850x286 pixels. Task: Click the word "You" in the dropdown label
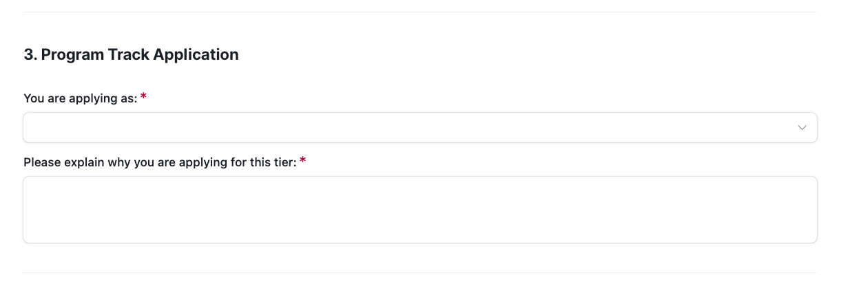click(33, 98)
